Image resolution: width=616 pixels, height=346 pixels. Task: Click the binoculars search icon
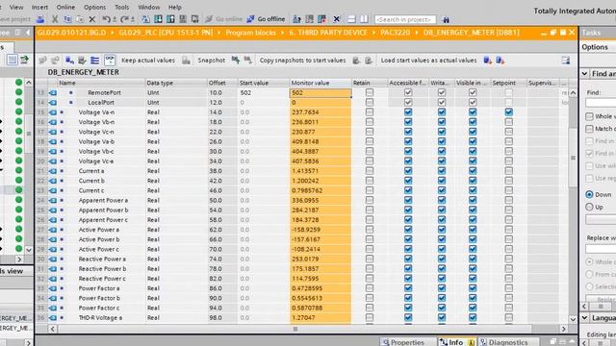pos(446,19)
